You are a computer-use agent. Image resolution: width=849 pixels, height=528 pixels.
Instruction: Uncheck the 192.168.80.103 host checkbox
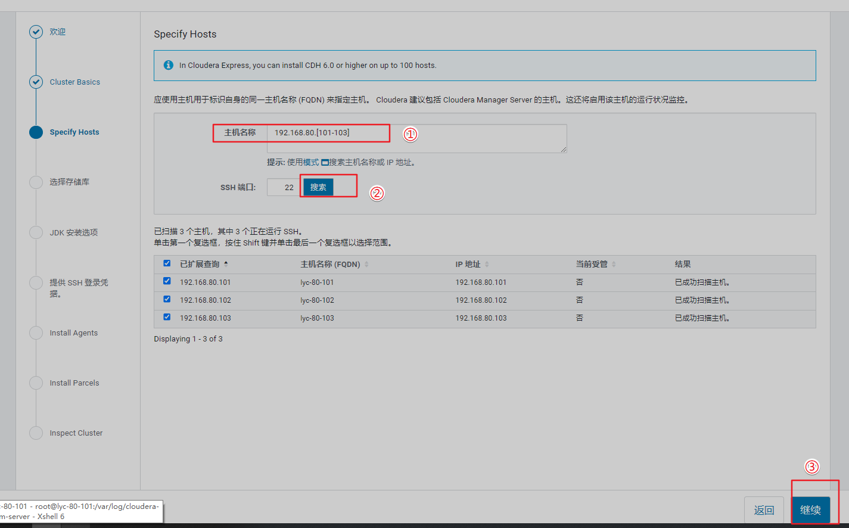coord(167,316)
